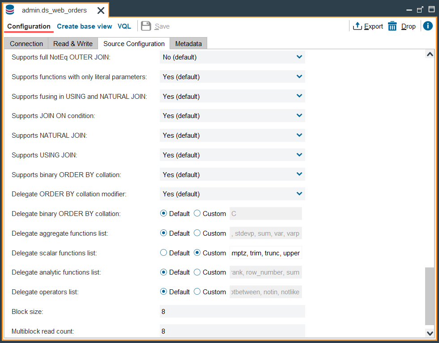Minimize the panel using the dash icon
Viewport: 439px width, 343px height.
point(409,10)
